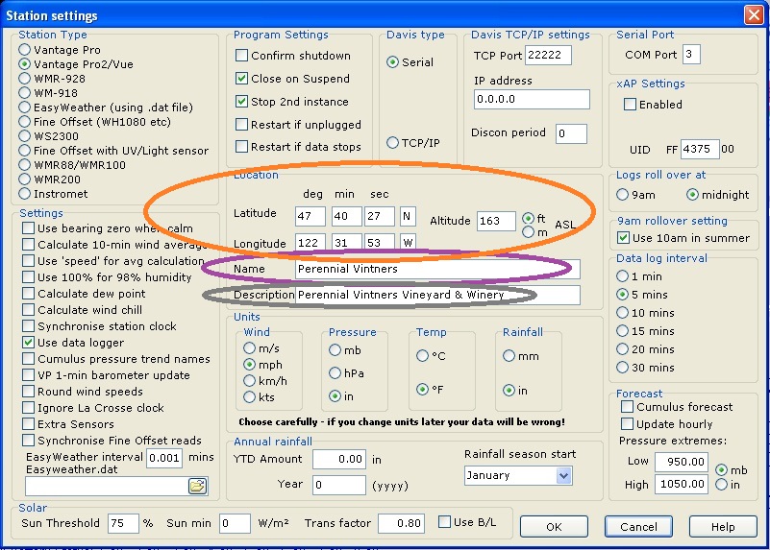Select TCP/IP as Davis connection type
Screen dimensions: 770x550
392,143
